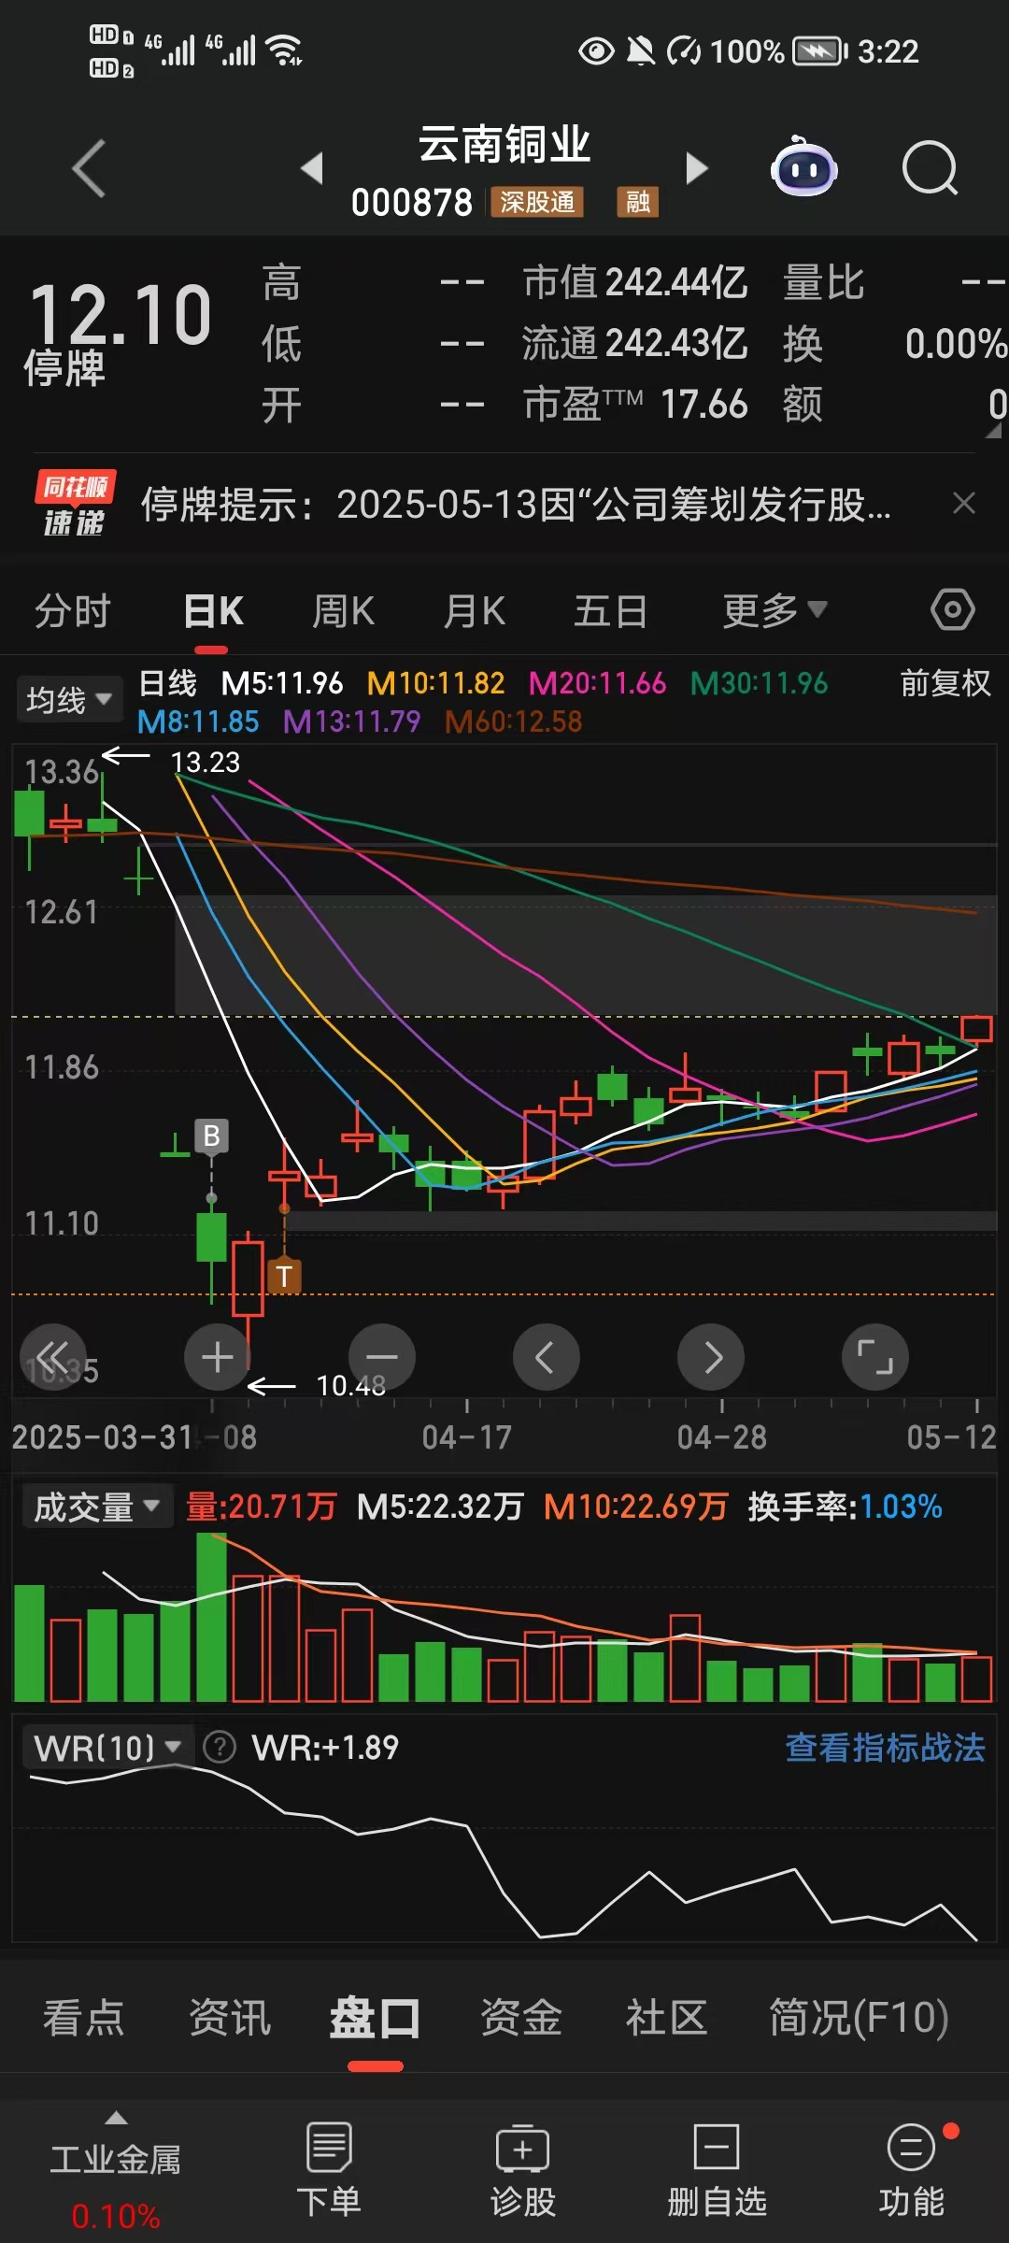Switch to next stock with right triangle
Screen dimensions: 1009x2243
[x=697, y=168]
